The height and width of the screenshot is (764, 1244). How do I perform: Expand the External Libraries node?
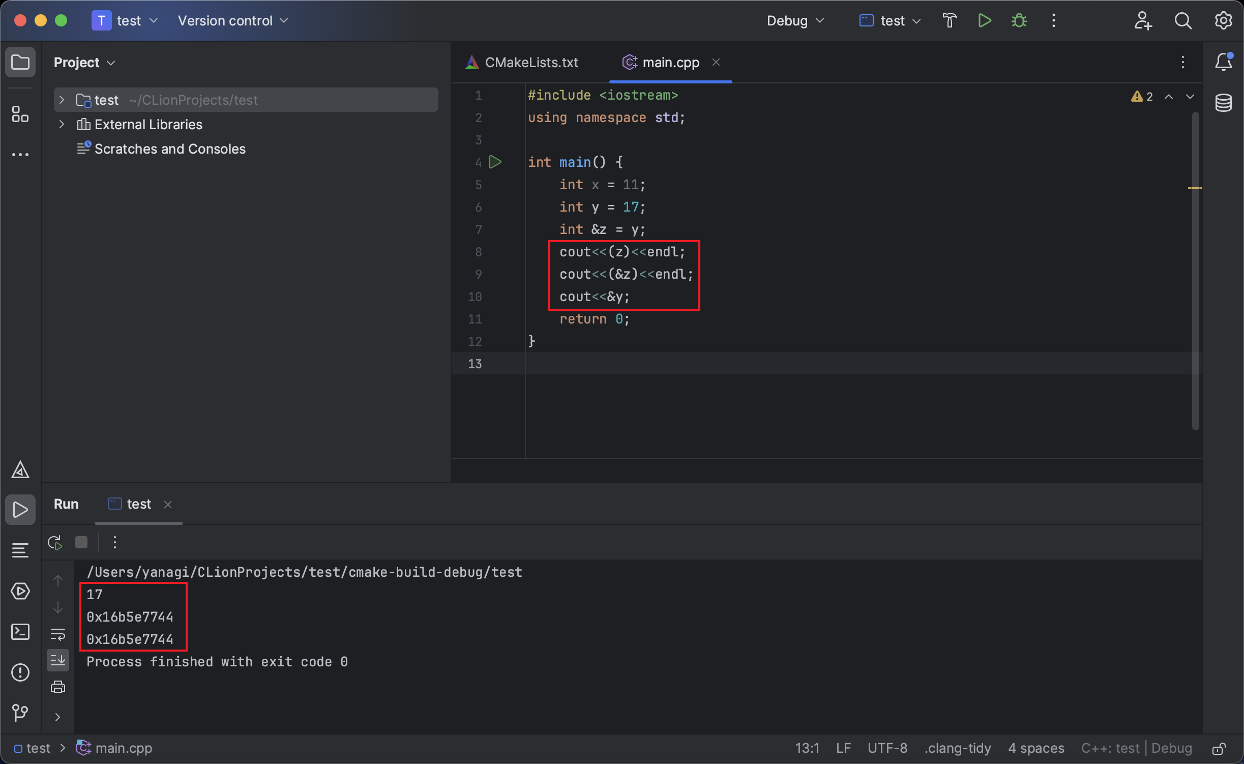[62, 124]
